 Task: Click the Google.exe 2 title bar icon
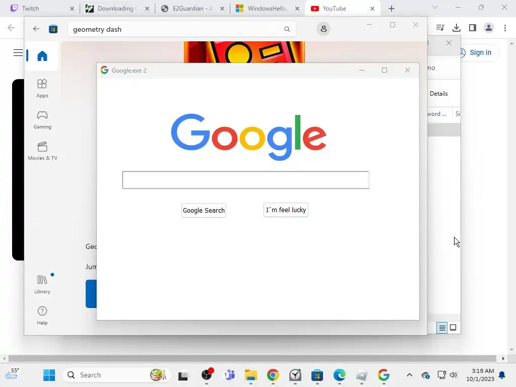point(105,70)
